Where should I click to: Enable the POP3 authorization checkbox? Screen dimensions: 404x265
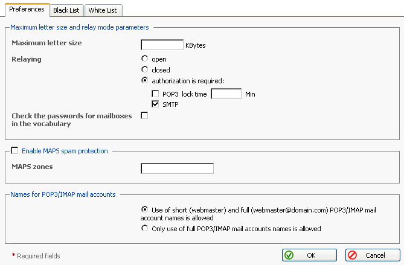[155, 94]
